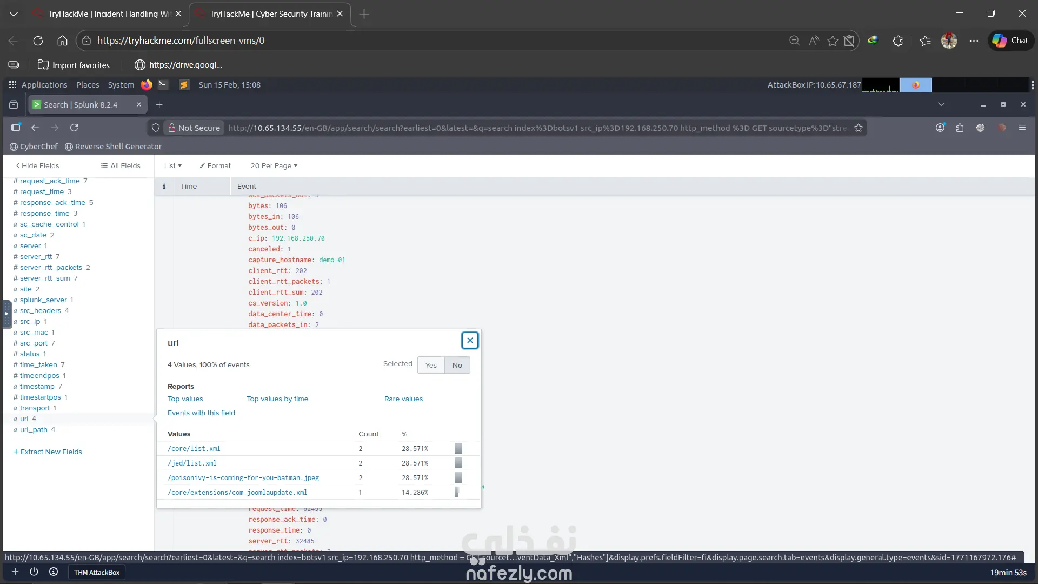Open the Top values report link

click(x=185, y=399)
